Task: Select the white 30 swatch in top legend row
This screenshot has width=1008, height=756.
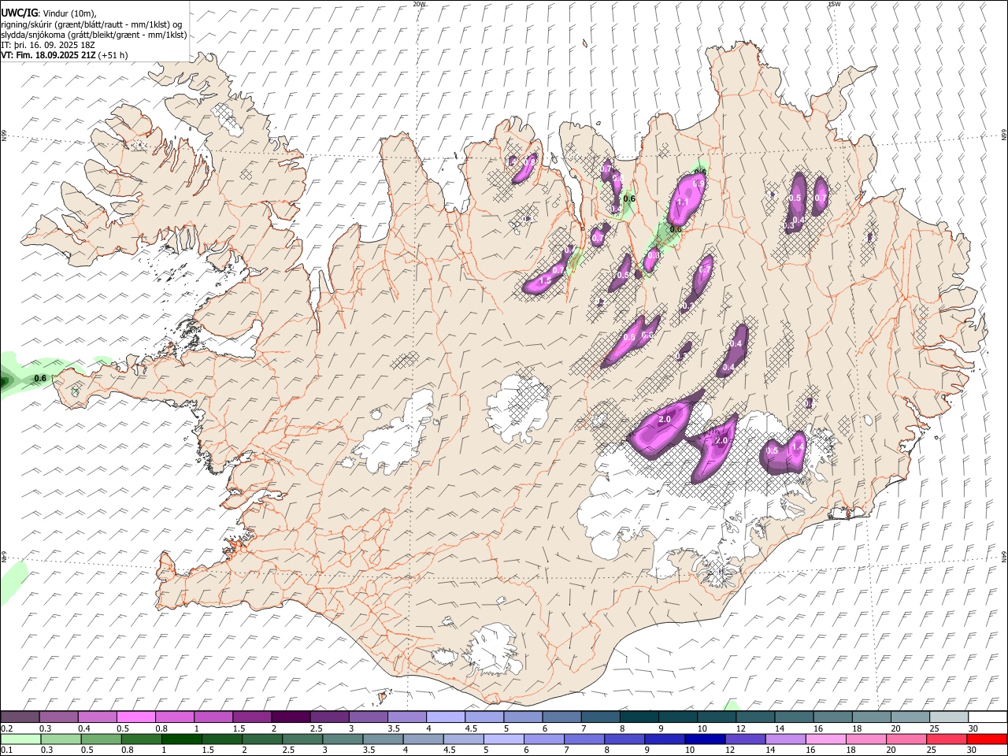Action: pos(988,717)
